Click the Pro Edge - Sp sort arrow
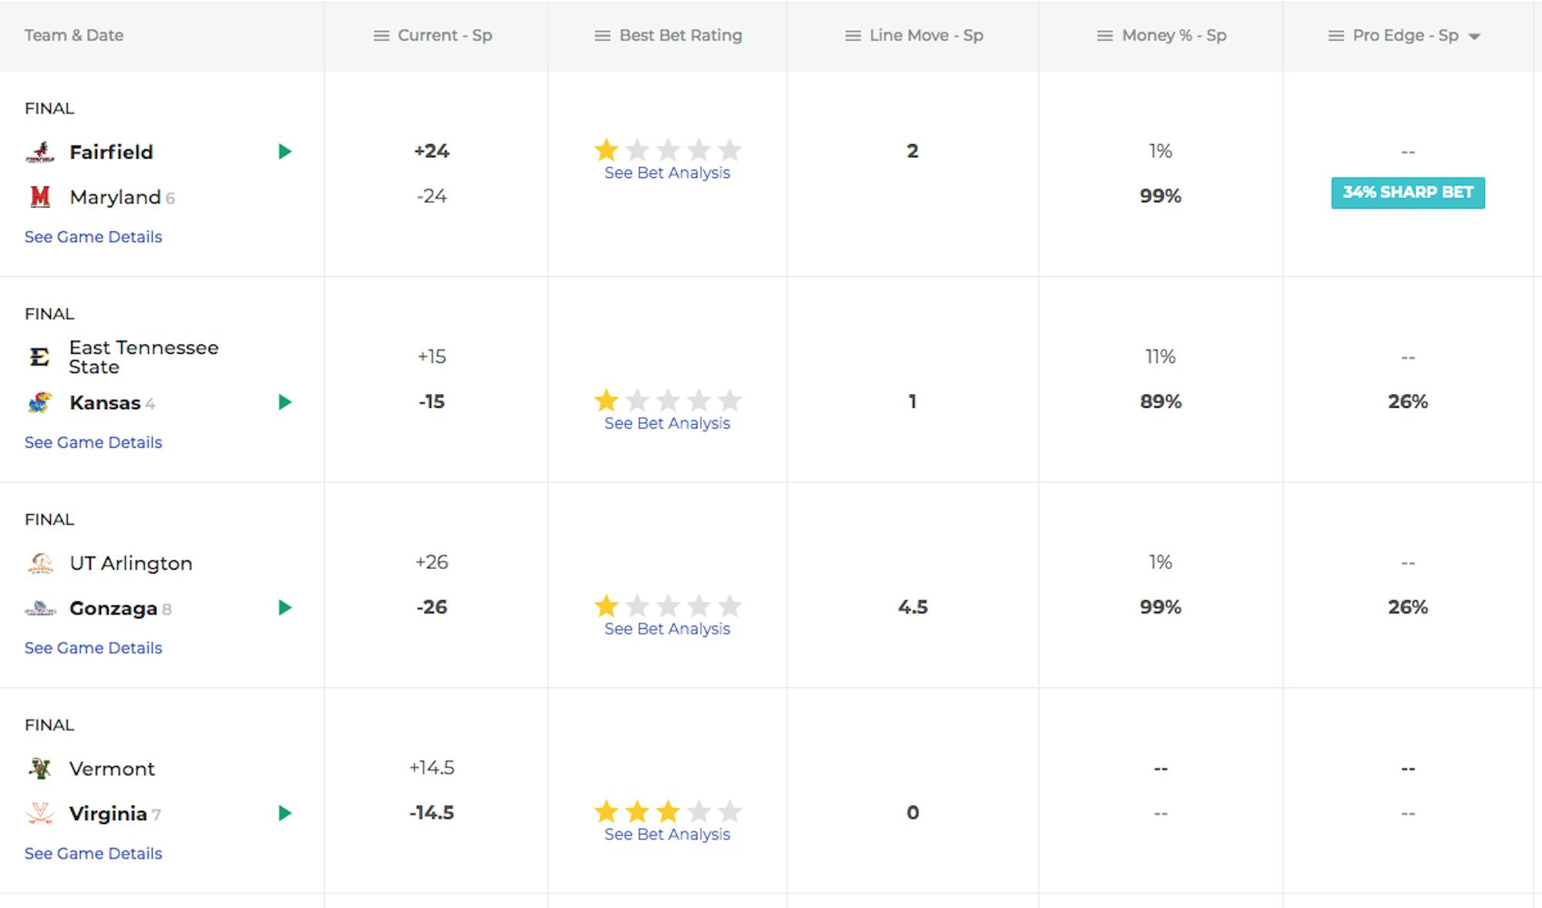 1474,36
